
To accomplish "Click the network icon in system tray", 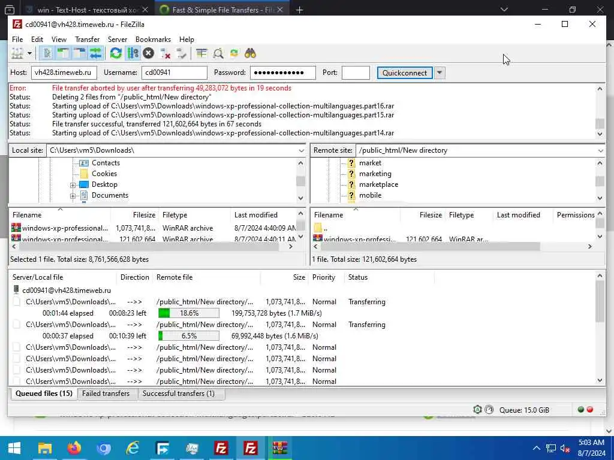I will [551, 448].
